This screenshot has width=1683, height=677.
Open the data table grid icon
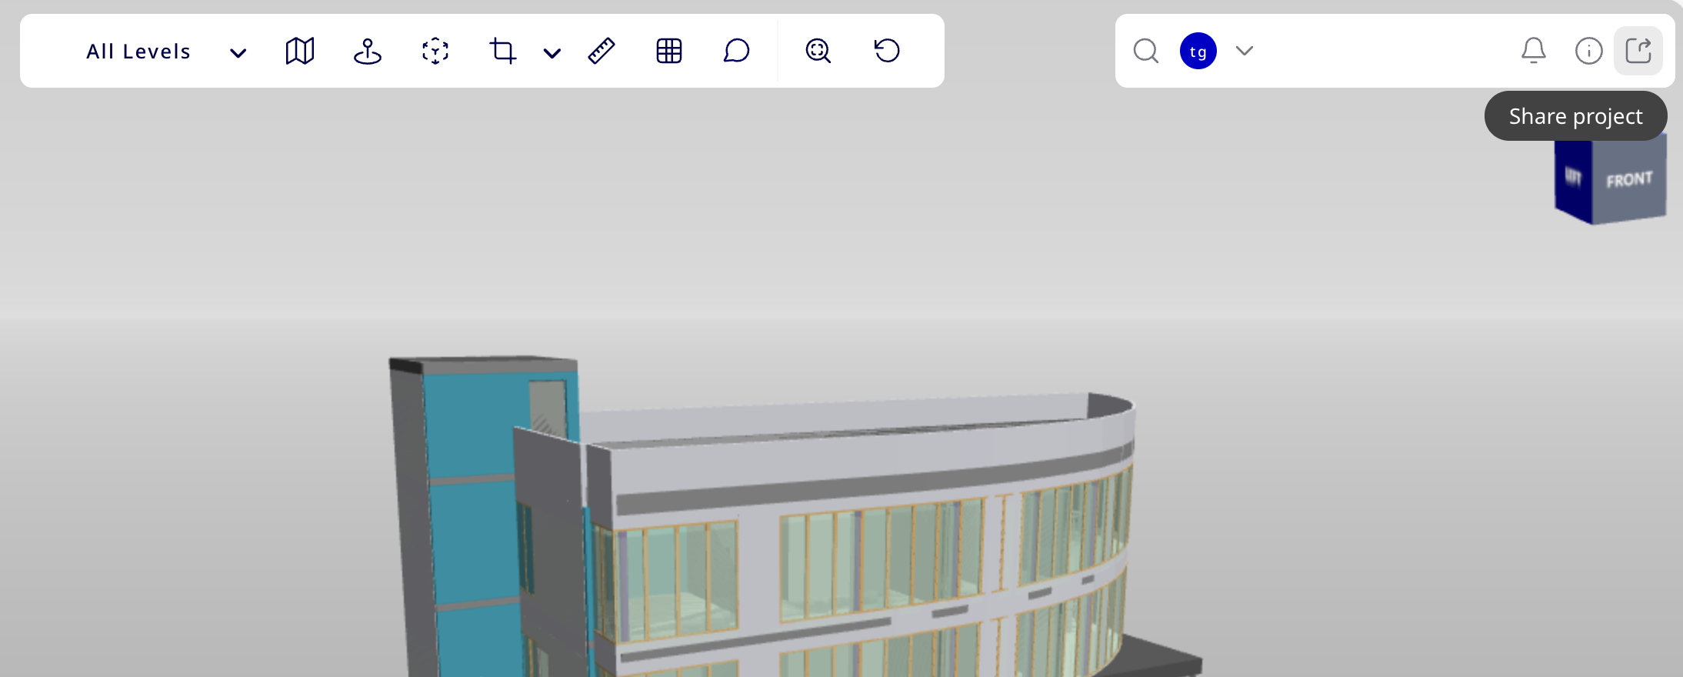pos(668,52)
